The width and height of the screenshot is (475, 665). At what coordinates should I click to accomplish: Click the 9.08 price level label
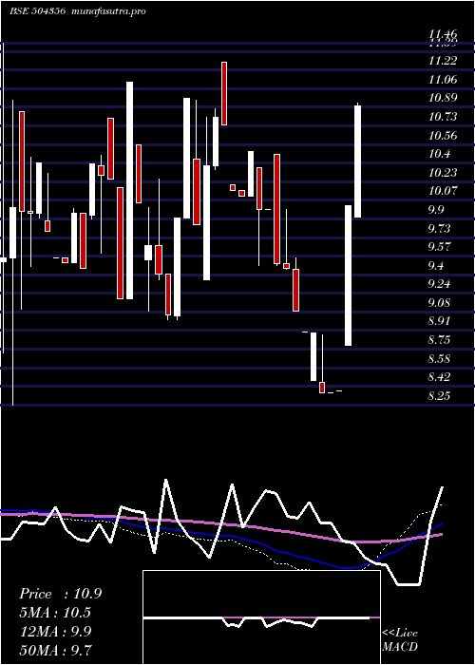pyautogui.click(x=439, y=303)
